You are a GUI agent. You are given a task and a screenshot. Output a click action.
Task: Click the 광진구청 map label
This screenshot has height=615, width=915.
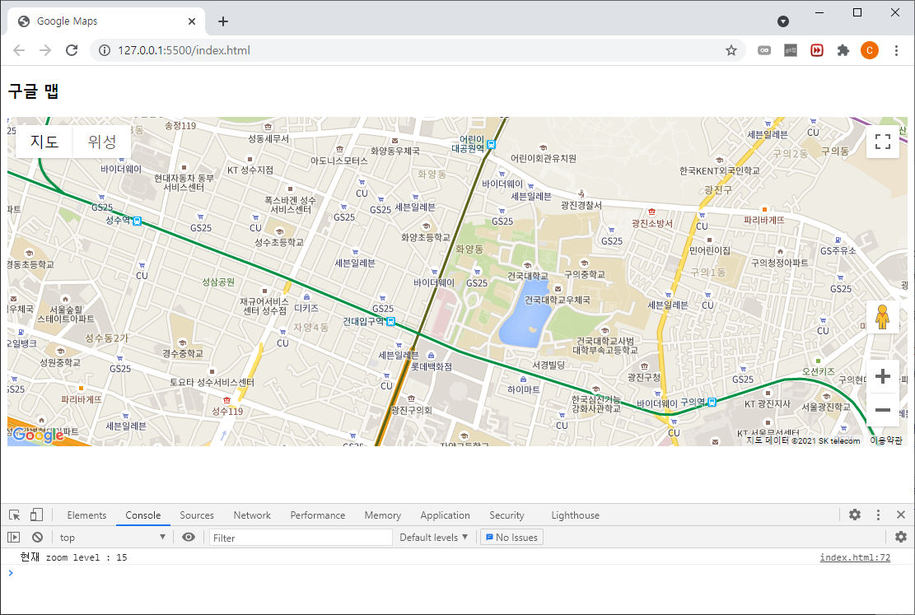[x=644, y=378]
